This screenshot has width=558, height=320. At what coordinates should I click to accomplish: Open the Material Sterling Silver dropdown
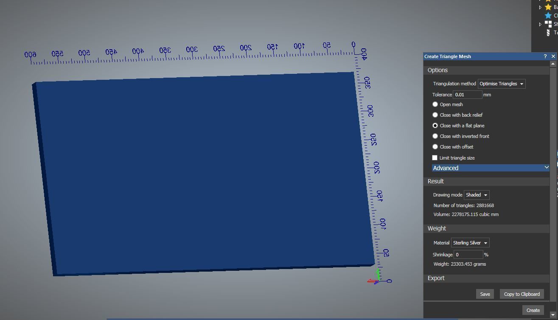point(470,243)
